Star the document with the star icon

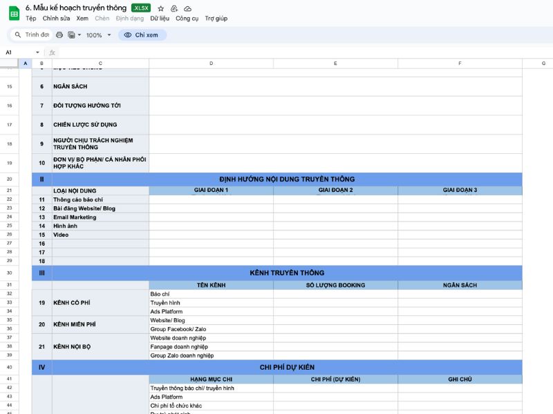161,8
